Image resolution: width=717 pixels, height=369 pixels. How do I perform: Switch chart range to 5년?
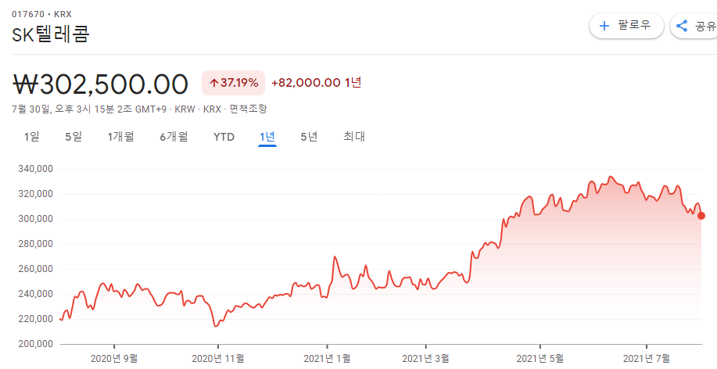[x=309, y=137]
